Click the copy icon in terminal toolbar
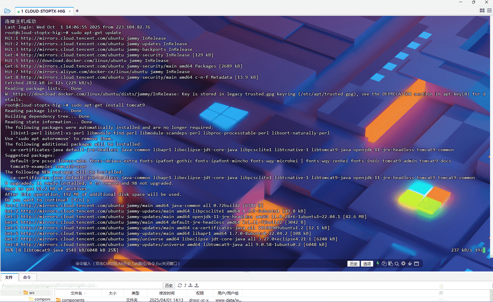The height and width of the screenshot is (302, 493). click(384, 264)
